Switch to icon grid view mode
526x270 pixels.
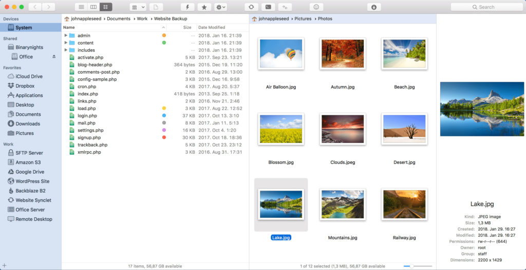point(106,7)
